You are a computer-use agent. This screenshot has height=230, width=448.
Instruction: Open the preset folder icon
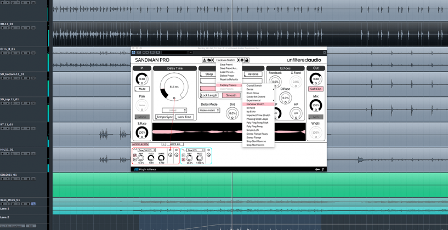pyautogui.click(x=209, y=60)
